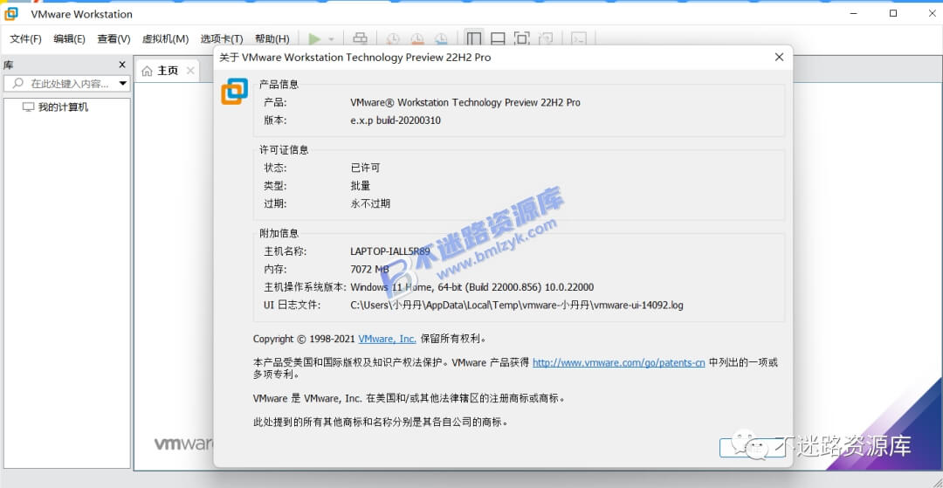Close the About VMware Workstation dialog
943x488 pixels.
pyautogui.click(x=779, y=57)
